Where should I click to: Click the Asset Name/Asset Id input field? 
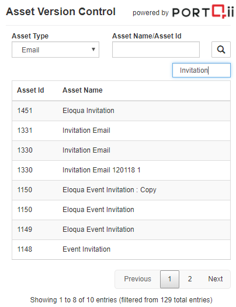[156, 50]
